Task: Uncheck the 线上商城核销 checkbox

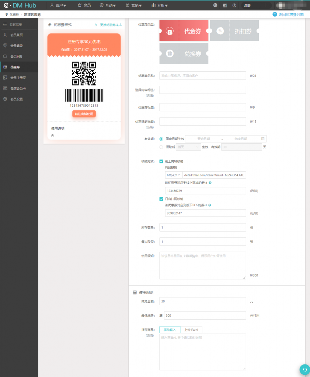Action: click(161, 161)
